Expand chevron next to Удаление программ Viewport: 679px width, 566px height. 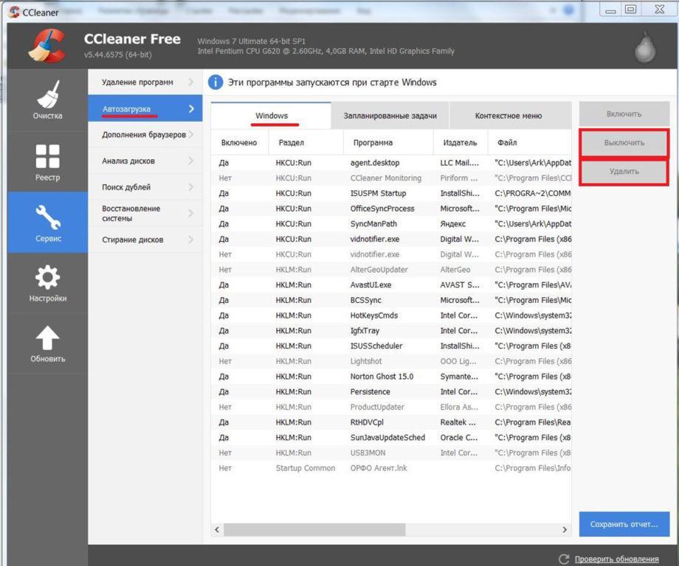(191, 82)
